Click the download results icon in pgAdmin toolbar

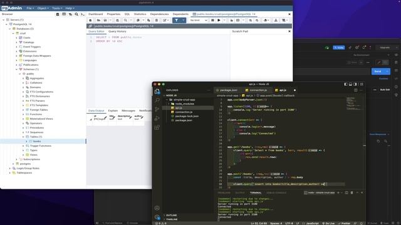tap(276, 21)
